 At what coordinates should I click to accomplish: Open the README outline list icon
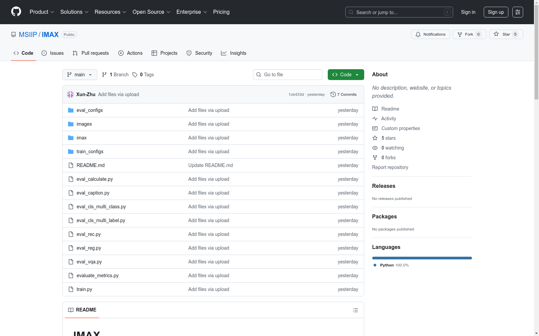[355, 310]
